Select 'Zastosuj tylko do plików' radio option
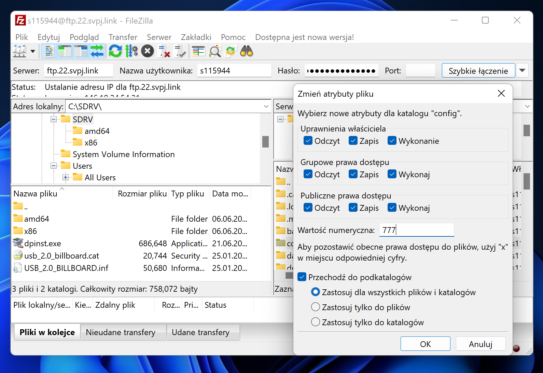 tap(316, 307)
